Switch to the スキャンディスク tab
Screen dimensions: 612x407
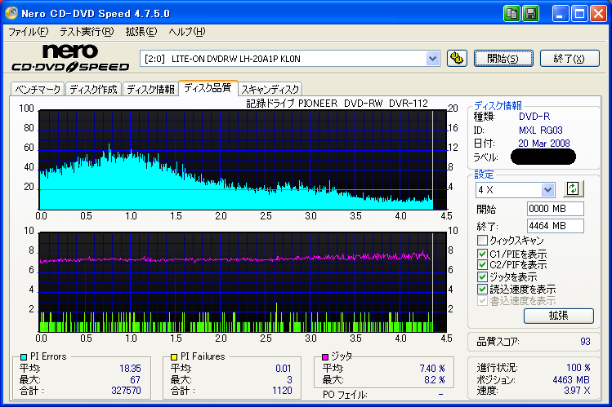click(270, 89)
